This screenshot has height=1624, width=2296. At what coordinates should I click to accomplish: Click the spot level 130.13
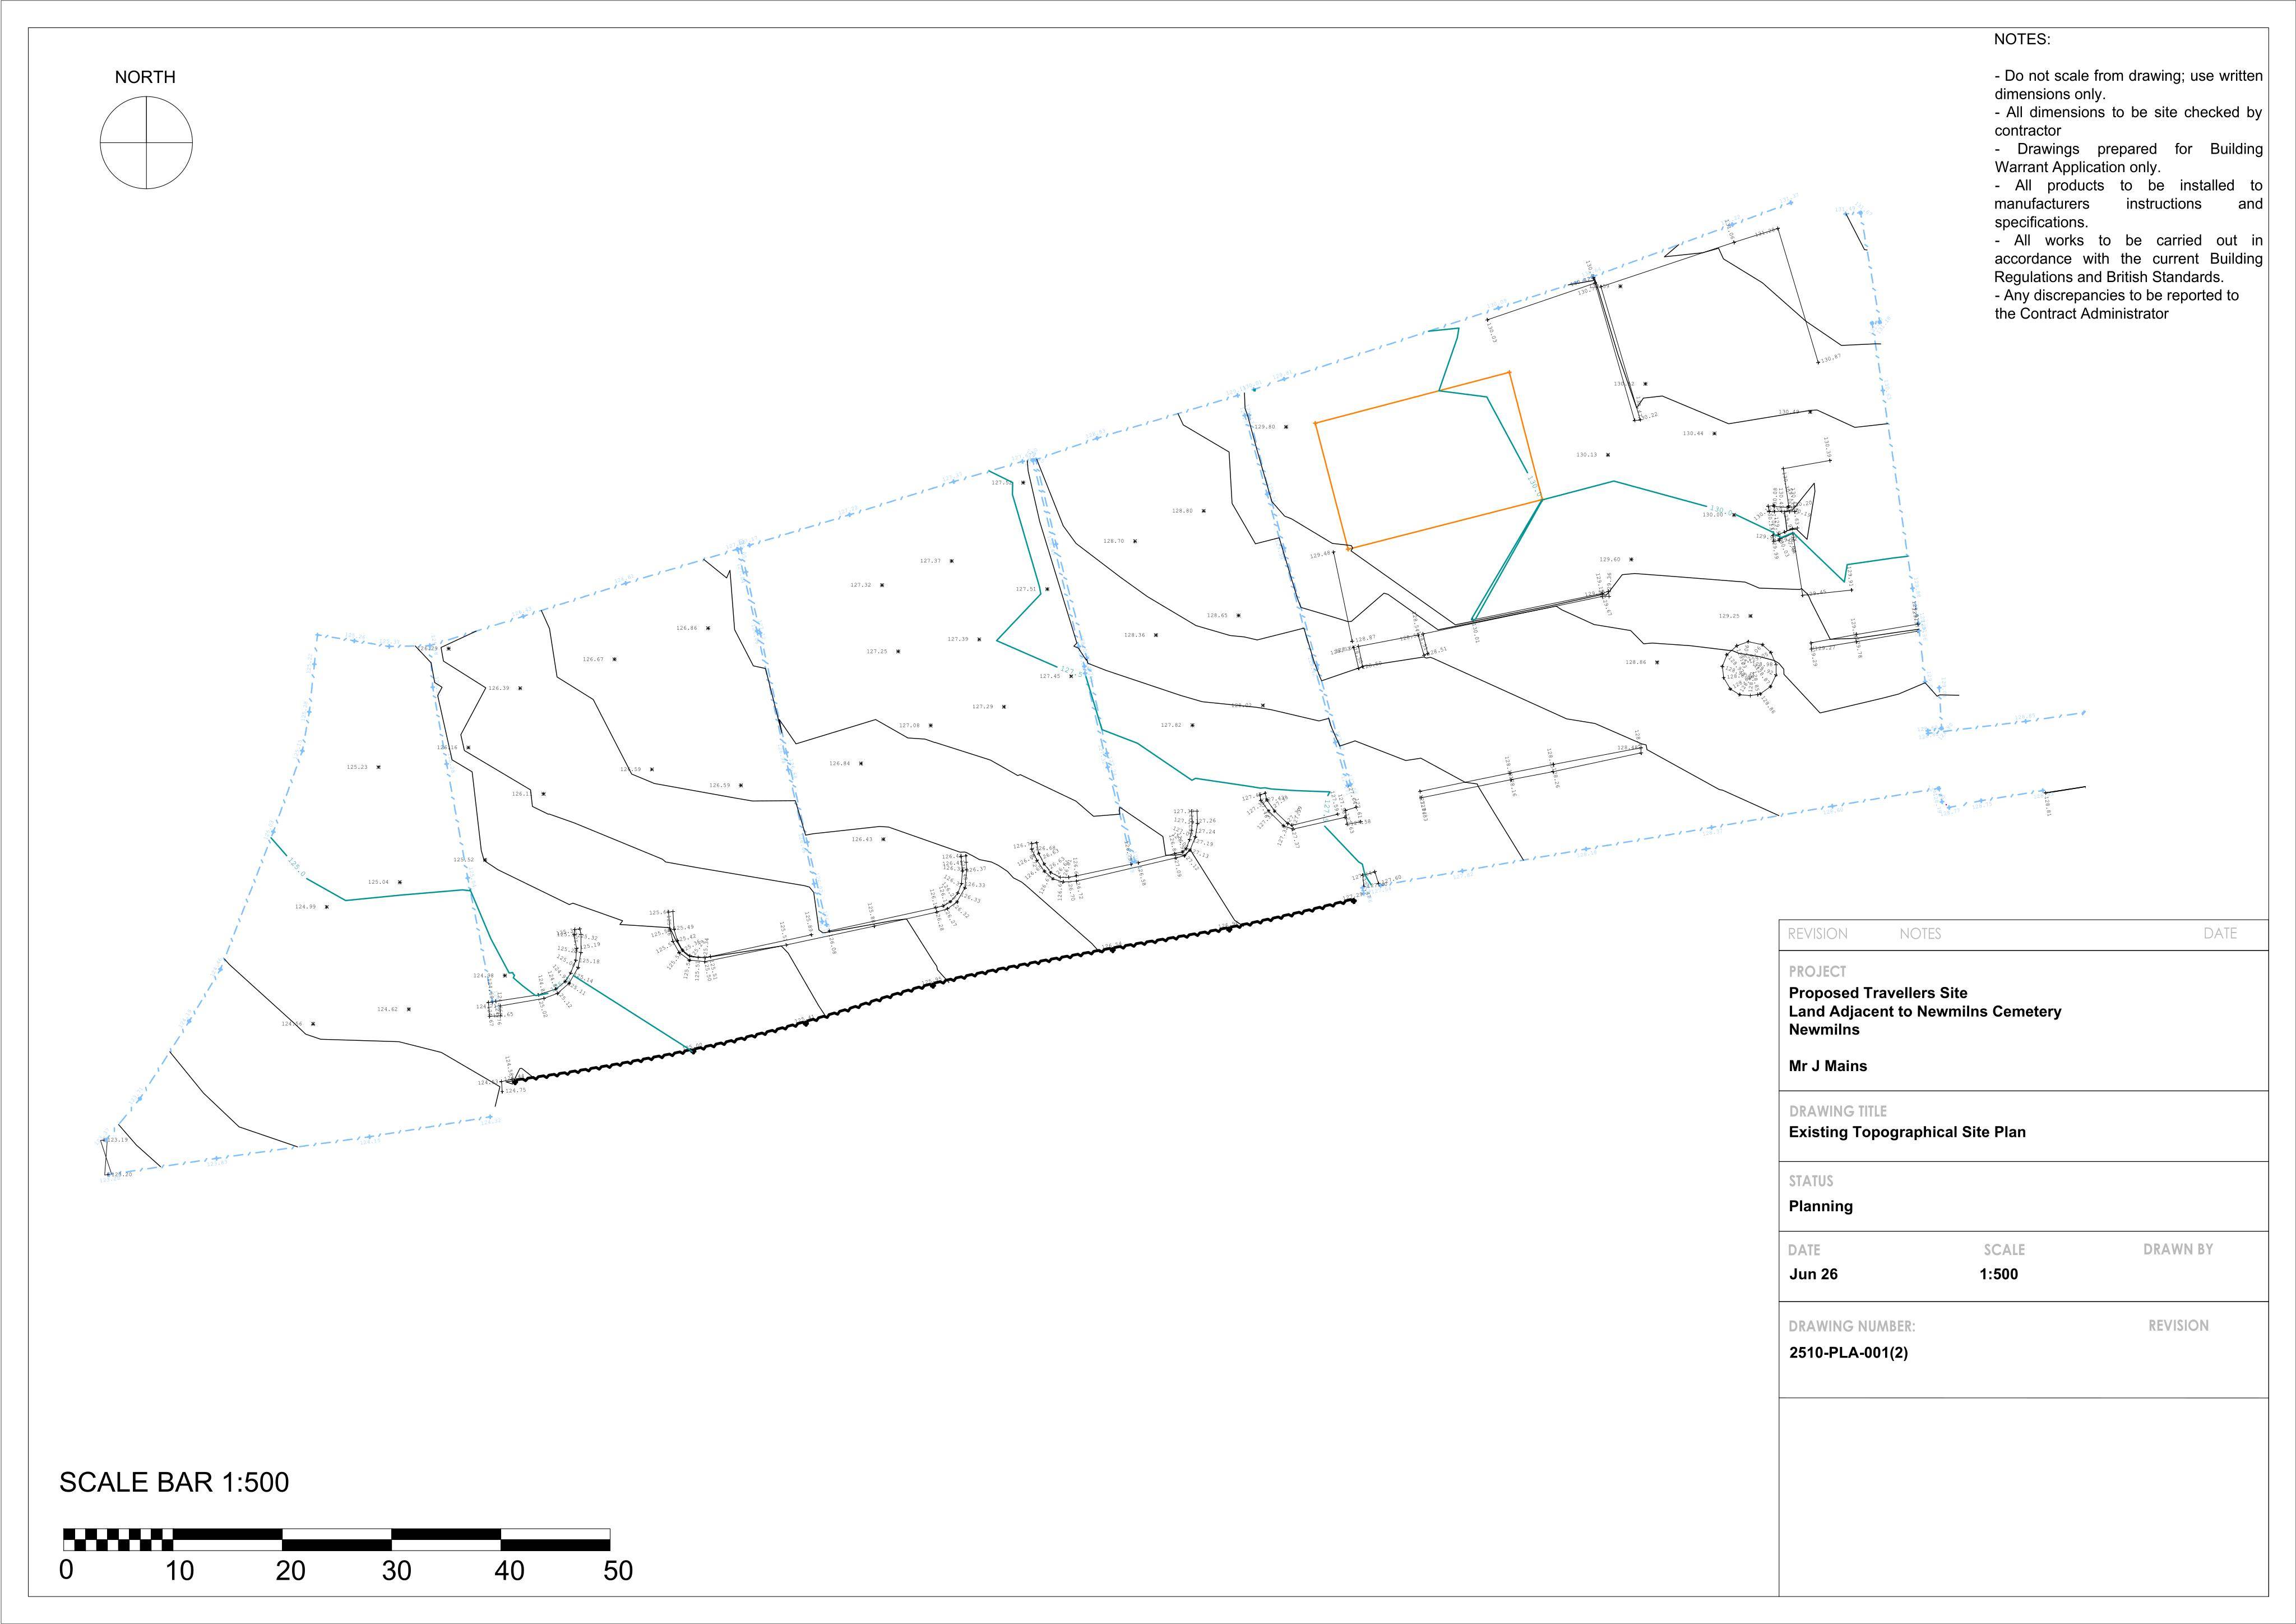coord(1586,455)
